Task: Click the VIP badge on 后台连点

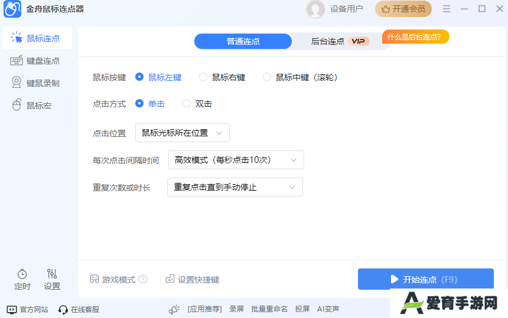Action: pyautogui.click(x=359, y=41)
